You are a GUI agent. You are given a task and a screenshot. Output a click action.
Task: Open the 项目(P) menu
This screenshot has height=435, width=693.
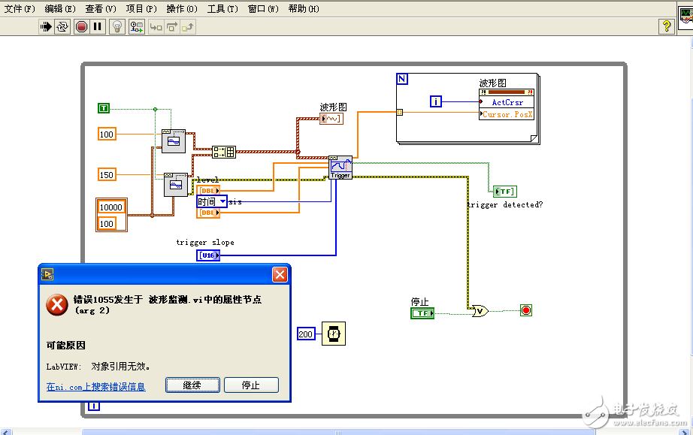coord(141,9)
